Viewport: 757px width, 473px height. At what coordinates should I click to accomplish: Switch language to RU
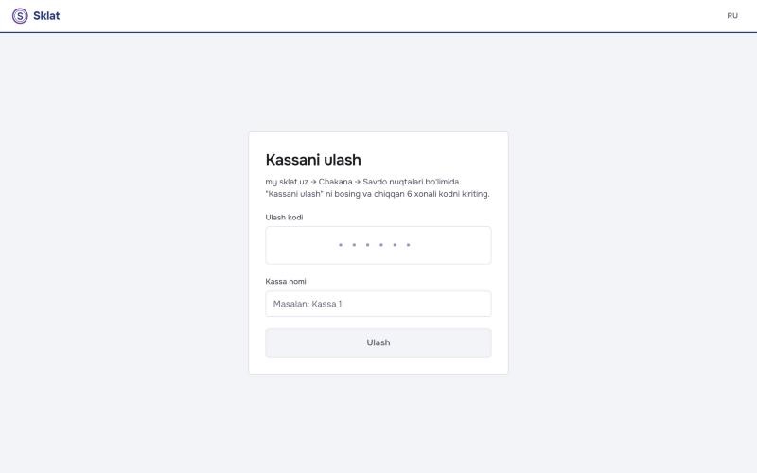pyautogui.click(x=731, y=16)
